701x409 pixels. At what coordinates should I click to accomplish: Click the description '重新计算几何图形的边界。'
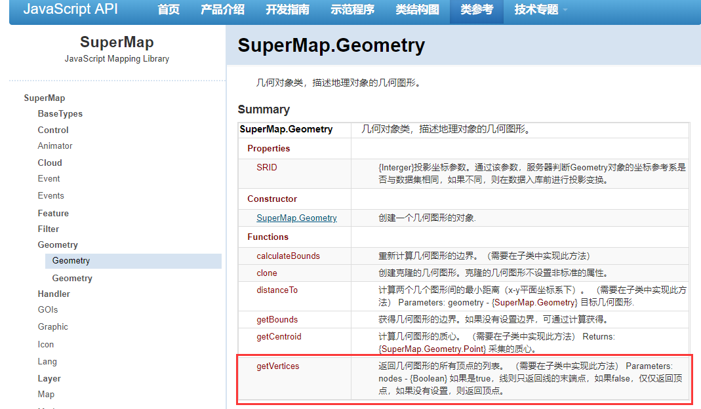tap(428, 256)
